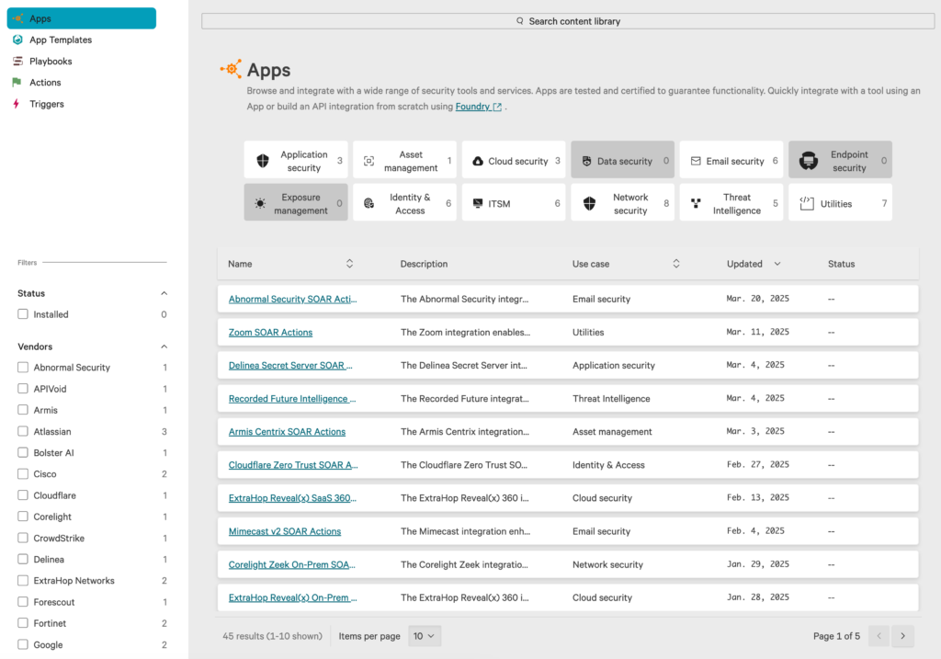Check the Fortinet vendor checkbox
Image resolution: width=941 pixels, height=659 pixels.
pos(23,623)
